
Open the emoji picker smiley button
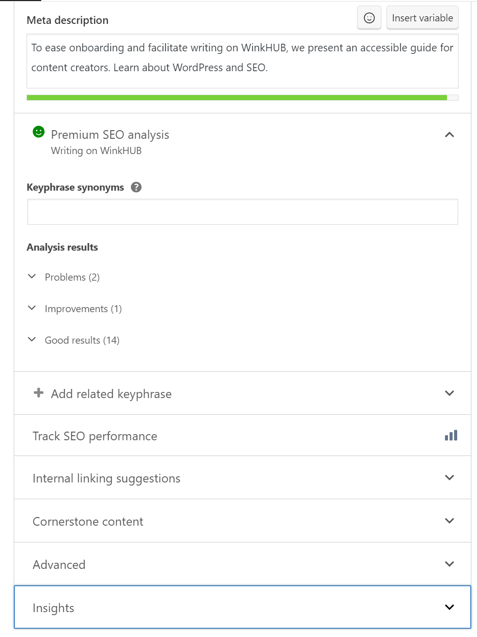(x=369, y=18)
